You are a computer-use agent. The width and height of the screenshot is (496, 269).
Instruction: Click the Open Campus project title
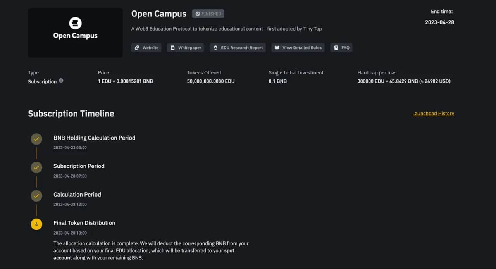click(158, 14)
